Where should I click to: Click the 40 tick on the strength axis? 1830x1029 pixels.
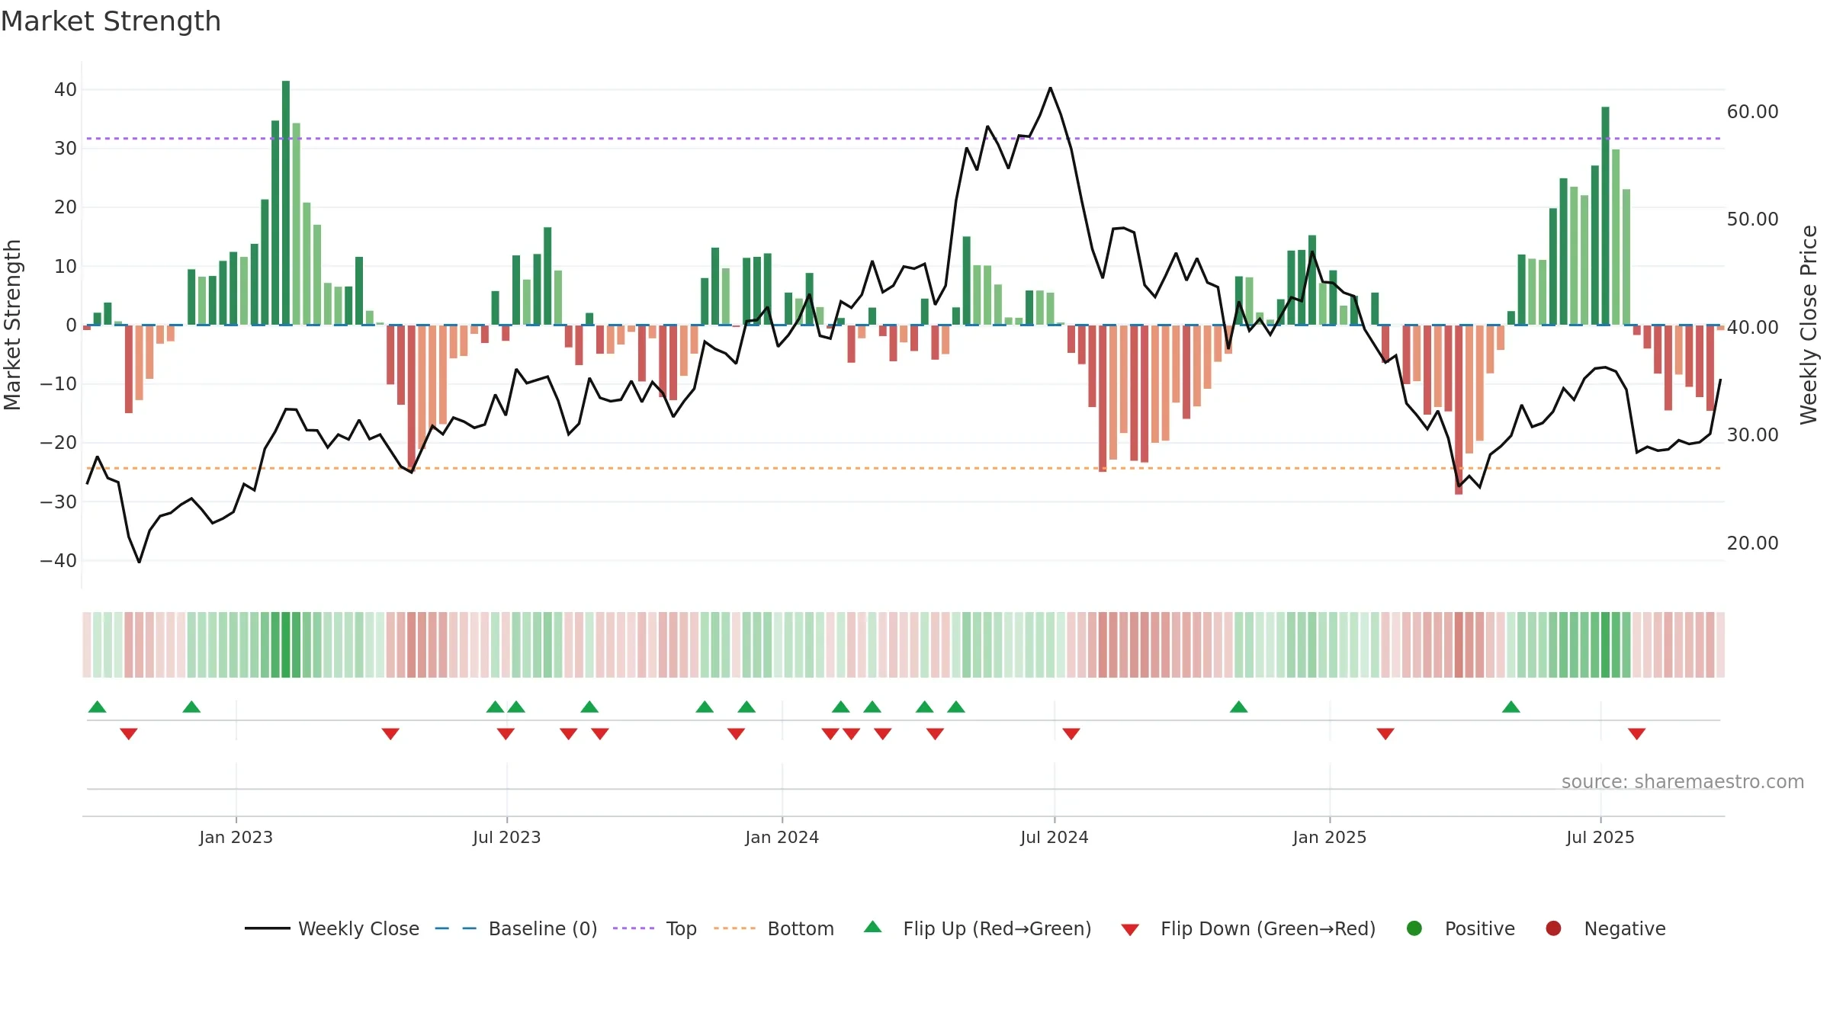coord(66,90)
